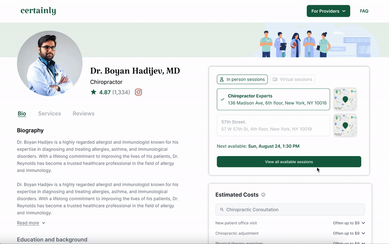Select Chiropractor Experts location card
The height and width of the screenshot is (244, 389).
coord(273,99)
